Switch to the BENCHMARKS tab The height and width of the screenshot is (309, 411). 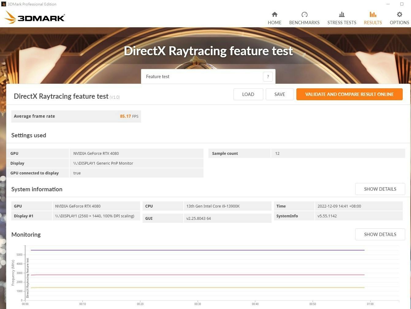point(304,18)
